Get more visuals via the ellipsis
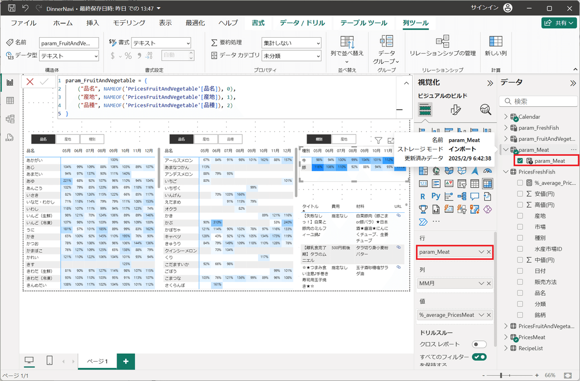This screenshot has width=580, height=381. 436,221
